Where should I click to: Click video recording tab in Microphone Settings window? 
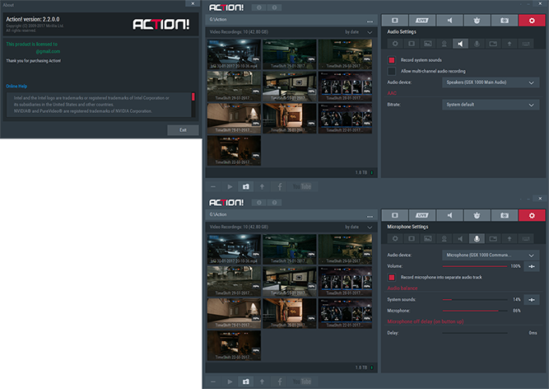coord(394,215)
